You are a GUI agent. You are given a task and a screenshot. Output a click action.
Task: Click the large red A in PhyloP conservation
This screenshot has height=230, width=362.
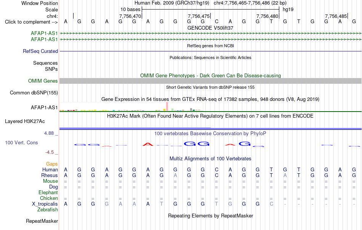click(148, 144)
